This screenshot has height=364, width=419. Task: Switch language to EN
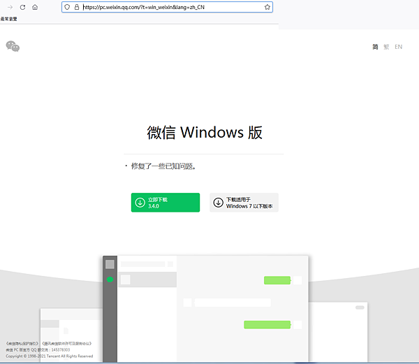399,47
